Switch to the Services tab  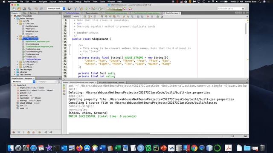coord(33,13)
